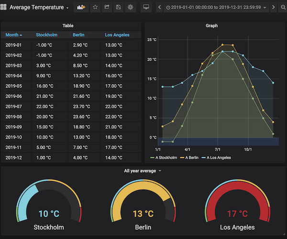Click Los Angeles value 19.00 °C
The height and width of the screenshot is (239, 287).
click(114, 96)
